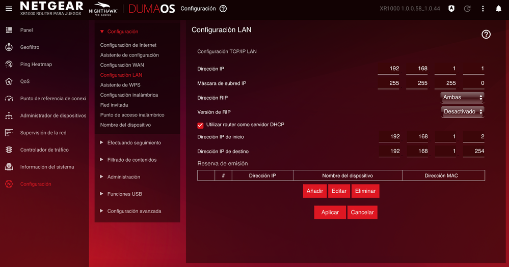Click the DumaOS logo
This screenshot has width=509, height=267.
[152, 9]
